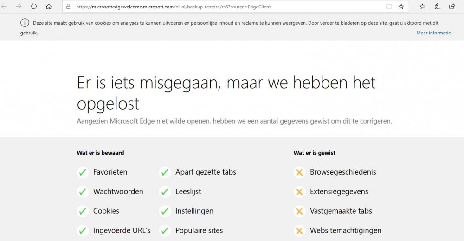Click the Wat er is gewist heading
This screenshot has width=464, height=241.
click(314, 153)
